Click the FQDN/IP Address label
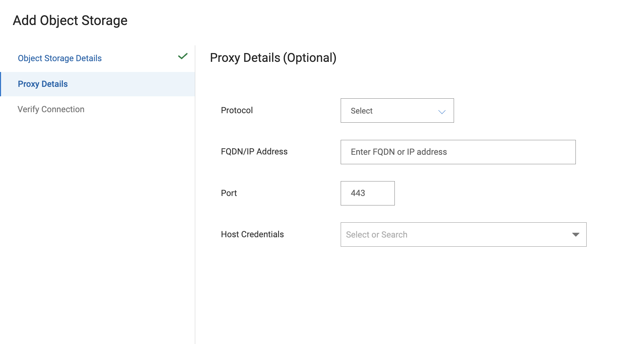The height and width of the screenshot is (344, 634). [254, 151]
